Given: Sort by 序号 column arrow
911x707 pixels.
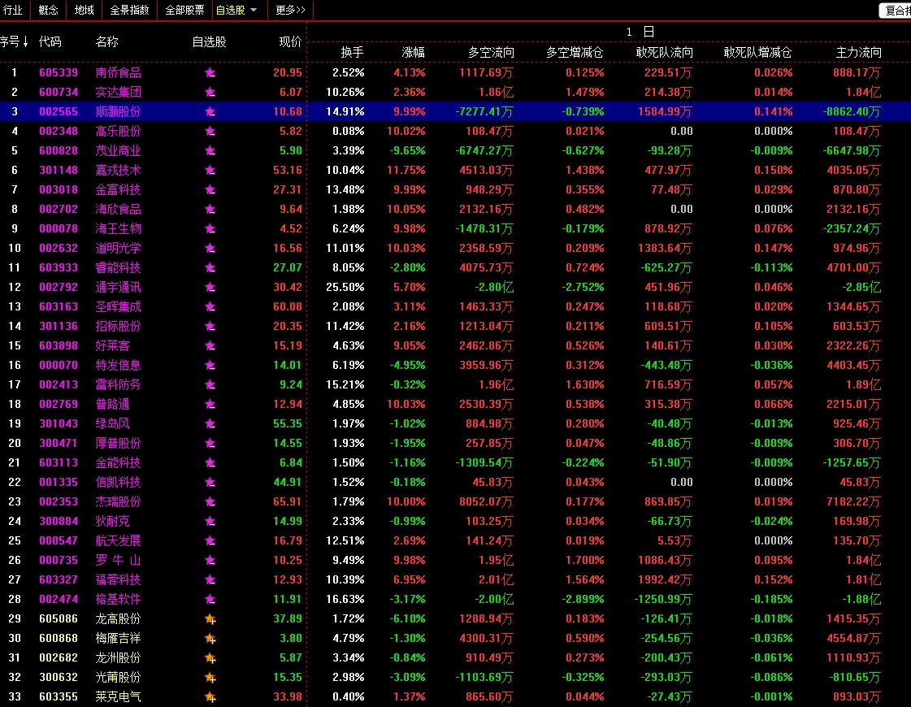Looking at the screenshot, I should pos(25,41).
